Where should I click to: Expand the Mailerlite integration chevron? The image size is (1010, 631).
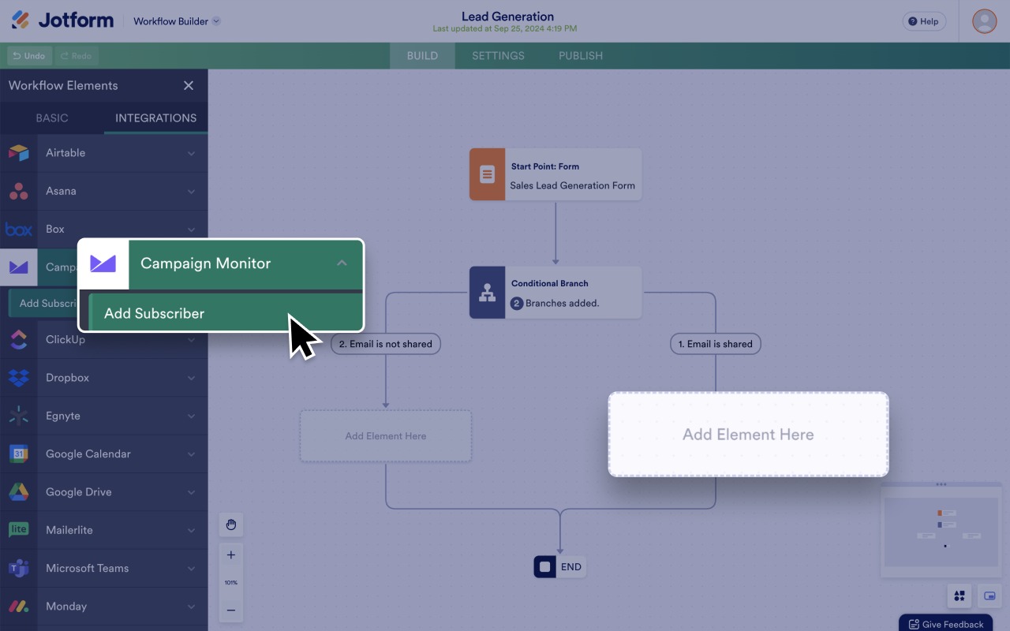pyautogui.click(x=191, y=530)
